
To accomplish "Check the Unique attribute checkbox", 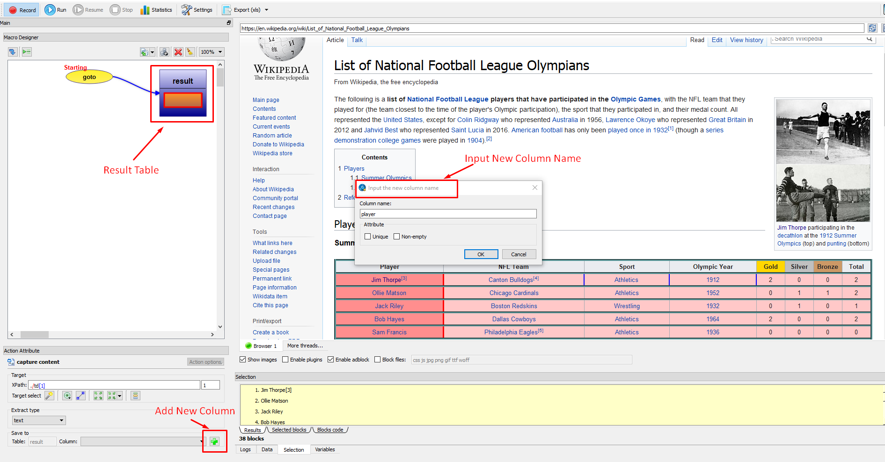I will (368, 237).
